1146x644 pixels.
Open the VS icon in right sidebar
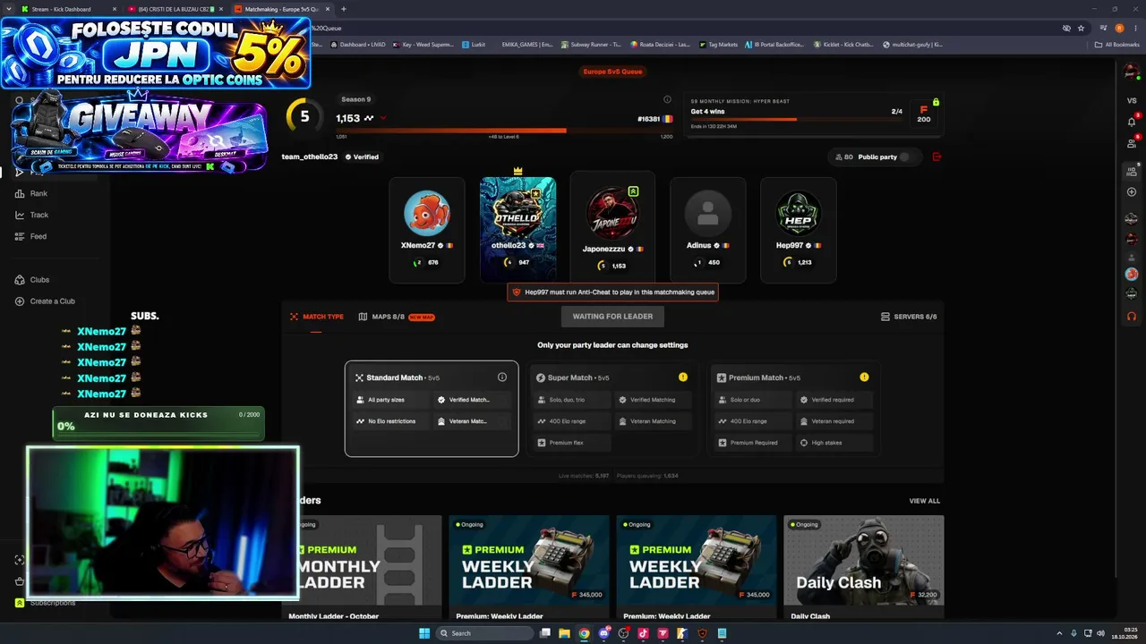(1132, 100)
